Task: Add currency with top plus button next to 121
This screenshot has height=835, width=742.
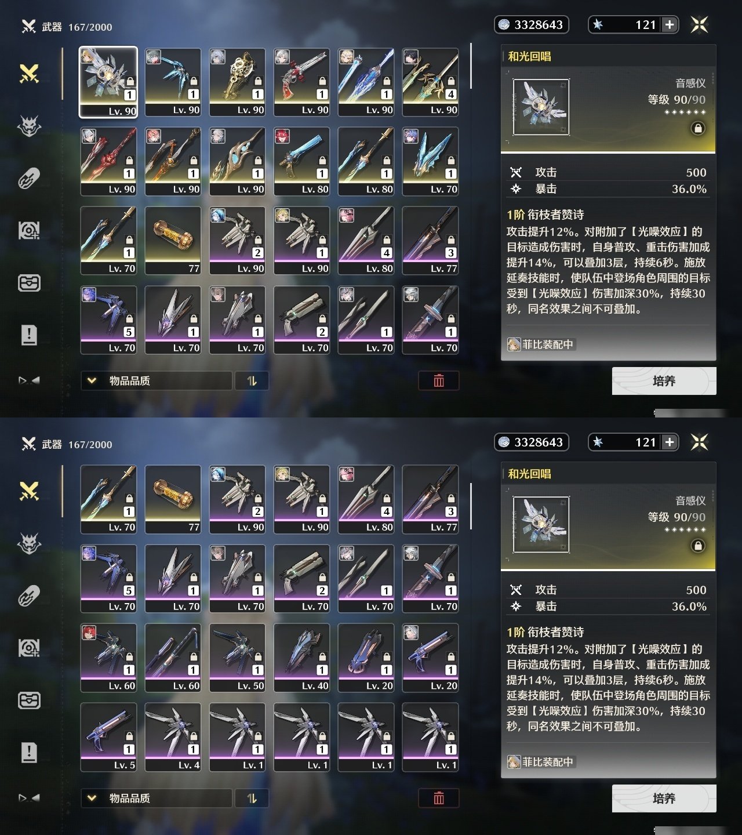Action: [670, 24]
